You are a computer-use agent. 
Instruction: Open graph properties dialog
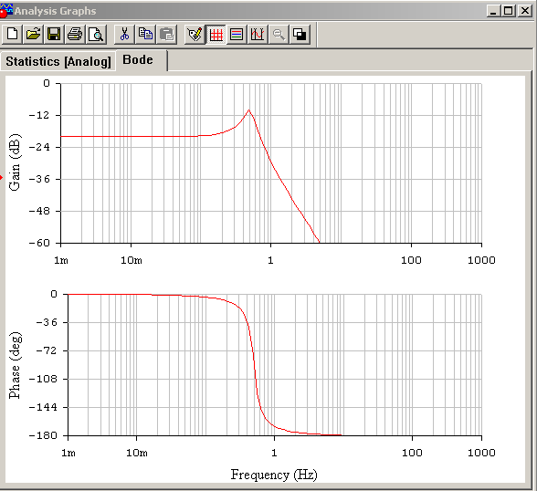pos(195,34)
